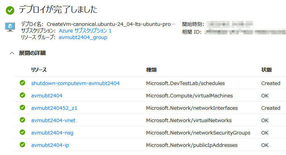Click status check icon for shutdown-computevm-avmubt2404

coord(22,83)
